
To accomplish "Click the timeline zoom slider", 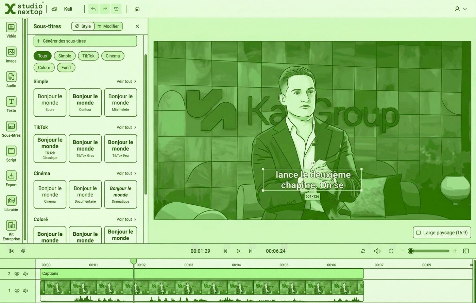I will pyautogui.click(x=430, y=251).
